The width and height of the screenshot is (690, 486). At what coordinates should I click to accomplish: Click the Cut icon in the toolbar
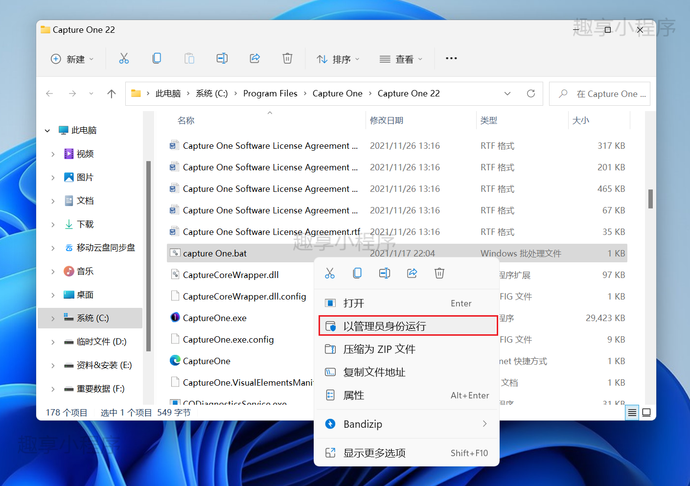(x=124, y=59)
